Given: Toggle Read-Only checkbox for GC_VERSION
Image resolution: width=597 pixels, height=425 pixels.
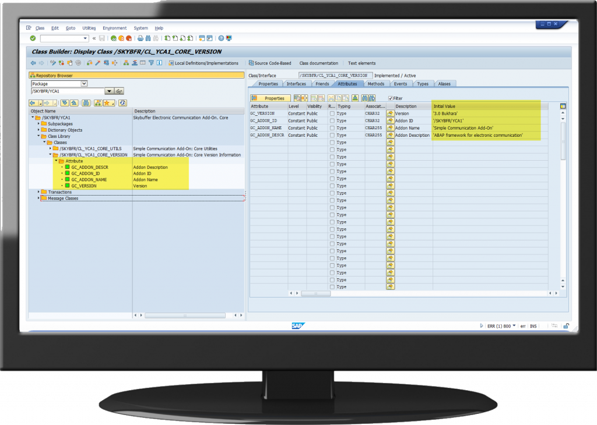Looking at the screenshot, I should (x=332, y=114).
